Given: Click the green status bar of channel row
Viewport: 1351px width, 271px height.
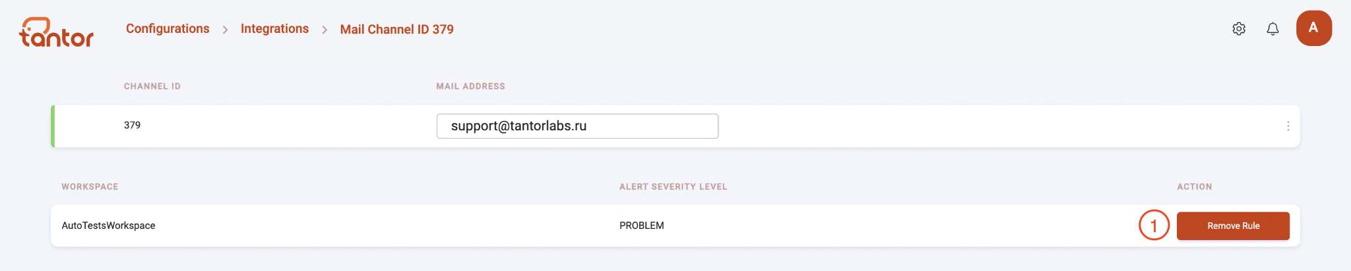Looking at the screenshot, I should tap(53, 126).
